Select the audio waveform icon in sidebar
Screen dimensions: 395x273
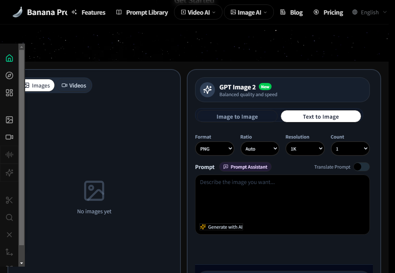(x=9, y=154)
